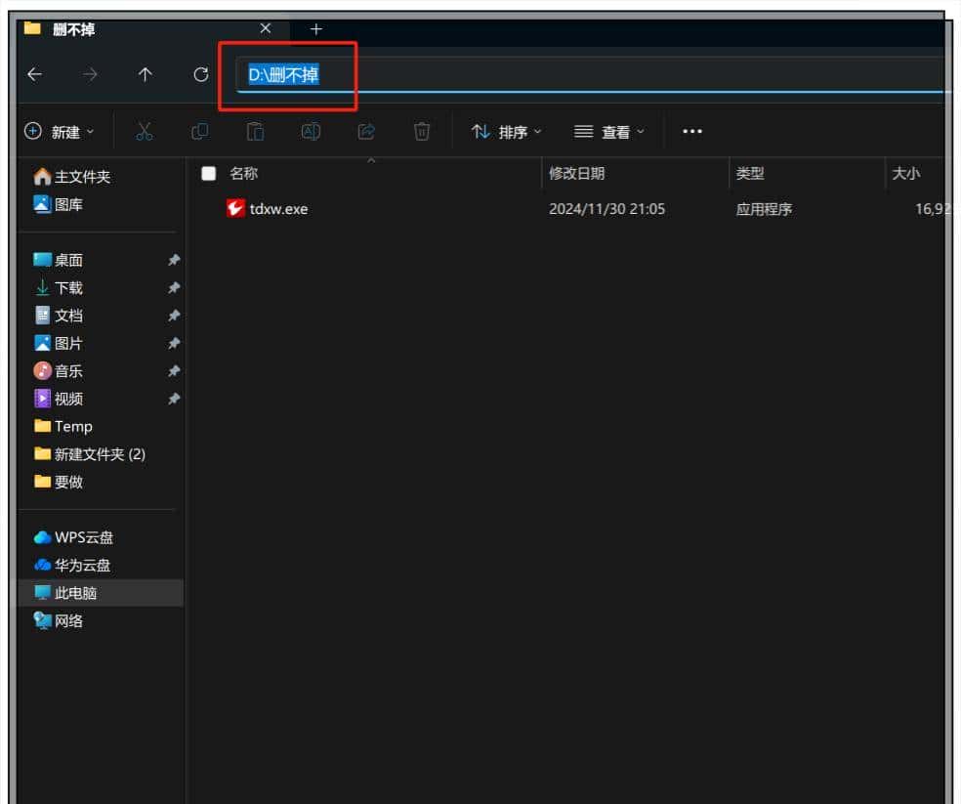Viewport: 961px width, 804px height.
Task: Select 此电脑 in the navigation pane
Action: pos(75,593)
